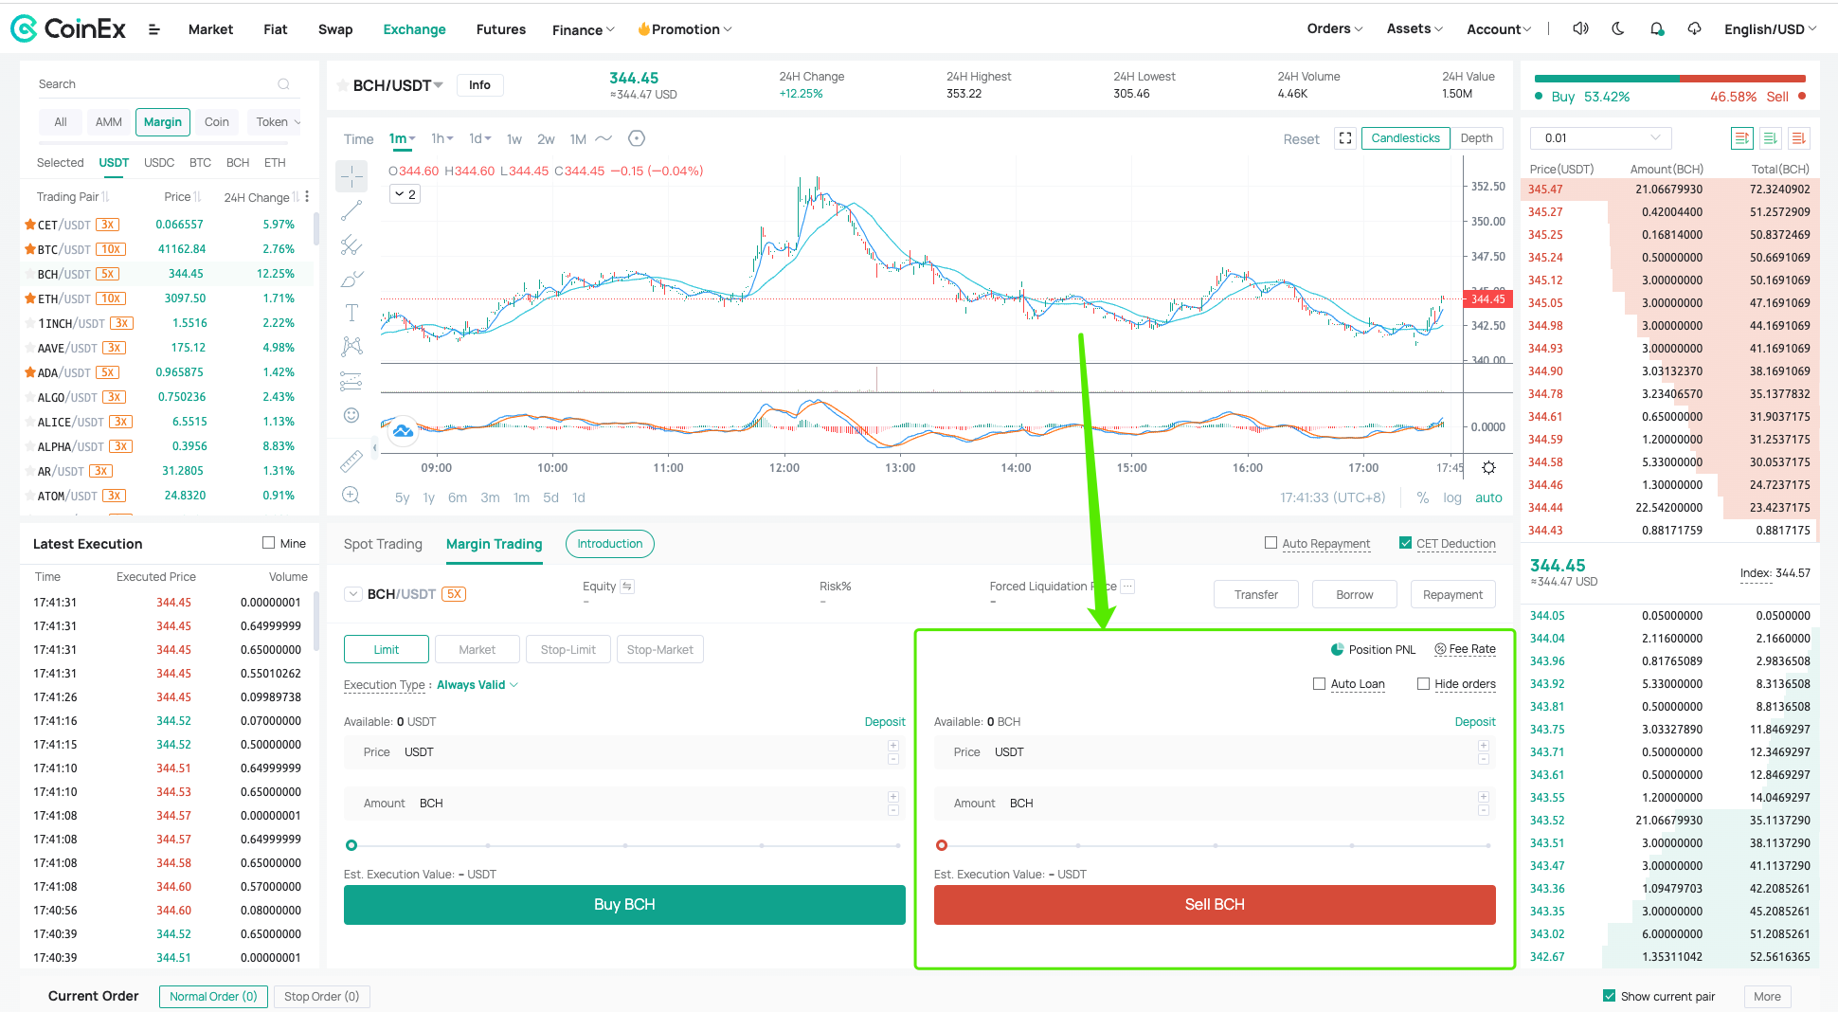Select the USDC market tab
1838x1012 pixels.
159,163
